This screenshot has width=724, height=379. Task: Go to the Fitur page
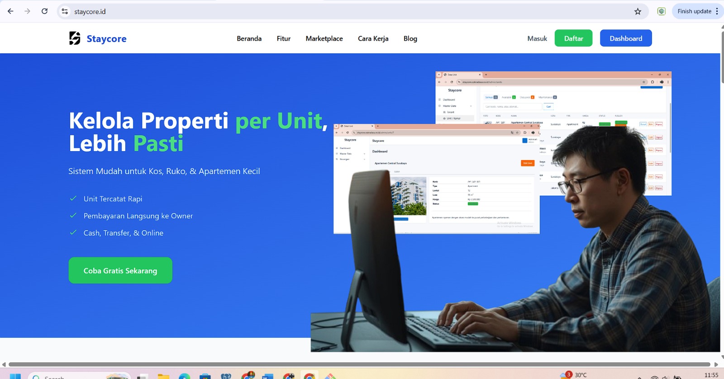pyautogui.click(x=284, y=38)
